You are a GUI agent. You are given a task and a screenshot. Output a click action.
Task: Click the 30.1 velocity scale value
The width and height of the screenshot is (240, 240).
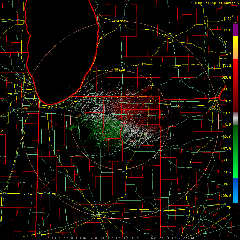[227, 89]
